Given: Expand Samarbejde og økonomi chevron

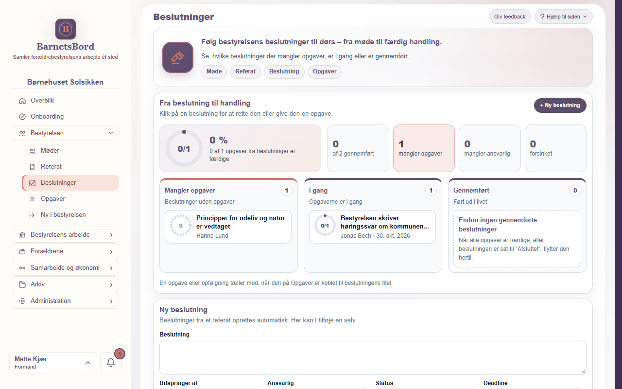Looking at the screenshot, I should 111,268.
